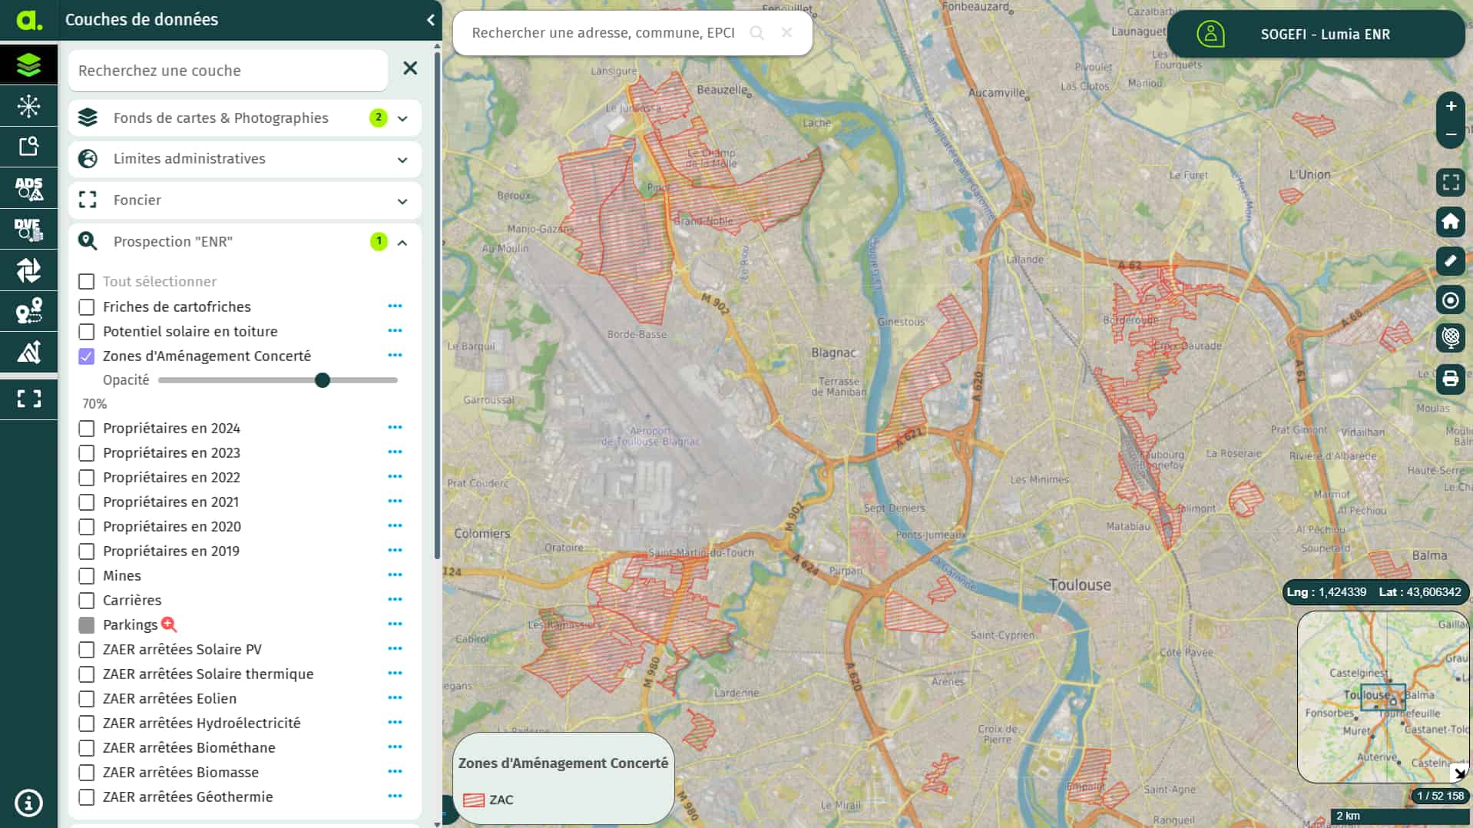Image resolution: width=1473 pixels, height=828 pixels.
Task: Click the Parkings zoom-required magnifier icon
Action: point(169,624)
